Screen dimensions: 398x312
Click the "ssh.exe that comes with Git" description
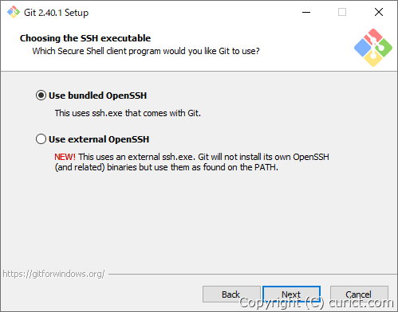(128, 113)
